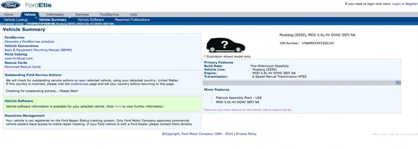Open the Services menu

point(82,14)
